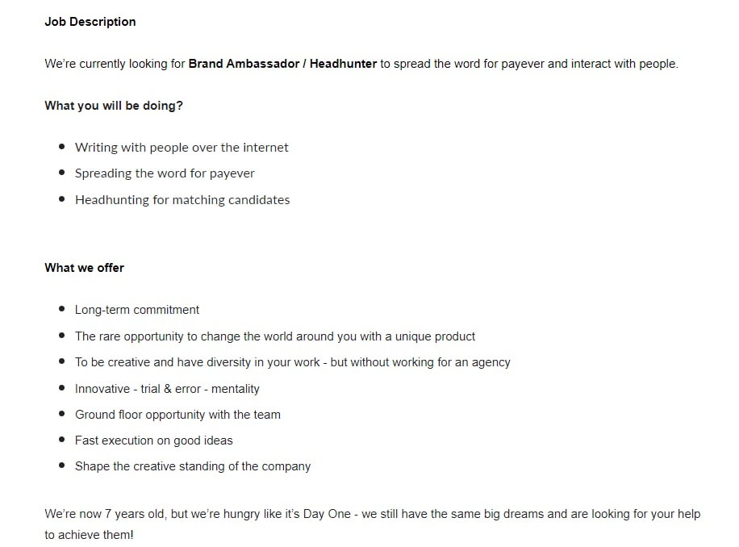Click 'Shape the creative standing of the company'
Viewport: 739px width, 547px height.
pyautogui.click(x=193, y=466)
